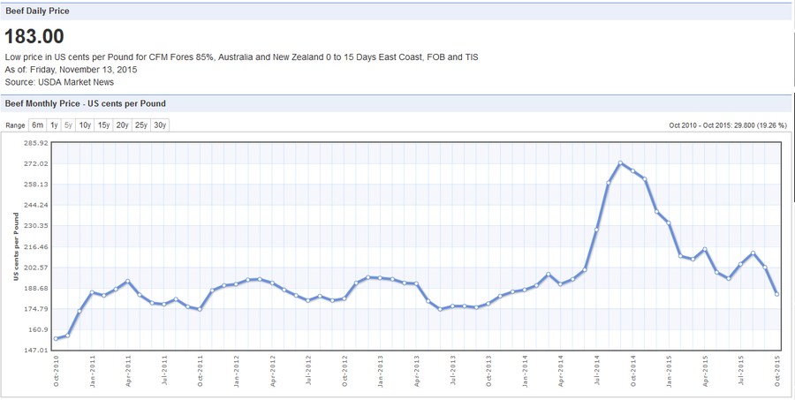The width and height of the screenshot is (795, 400).
Task: Click the 272.02 y-axis value label
Action: 34,164
